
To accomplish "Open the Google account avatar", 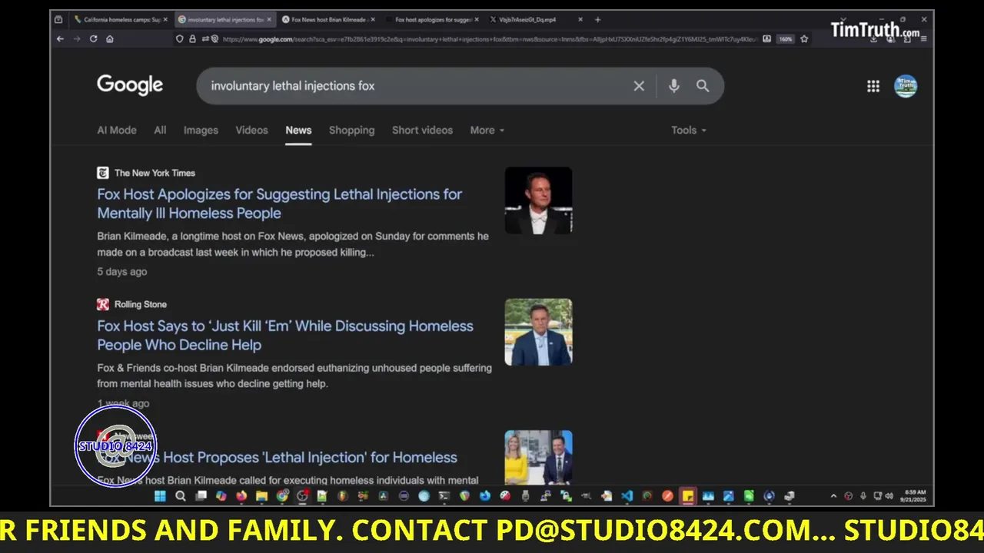I will [906, 86].
